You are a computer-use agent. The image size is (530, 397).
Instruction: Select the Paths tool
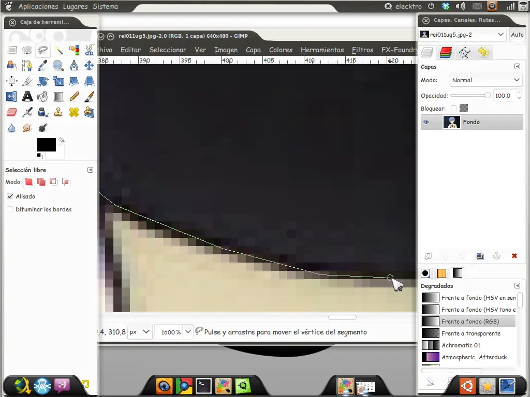(x=27, y=66)
